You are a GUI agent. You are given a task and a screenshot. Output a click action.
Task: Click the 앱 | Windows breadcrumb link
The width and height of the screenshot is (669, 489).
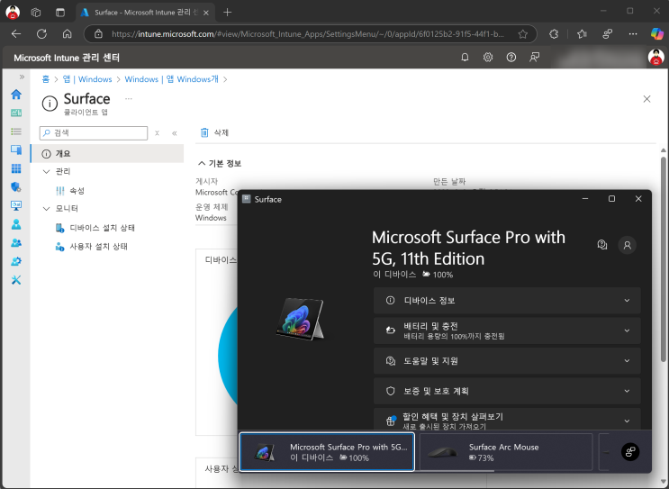(x=87, y=79)
